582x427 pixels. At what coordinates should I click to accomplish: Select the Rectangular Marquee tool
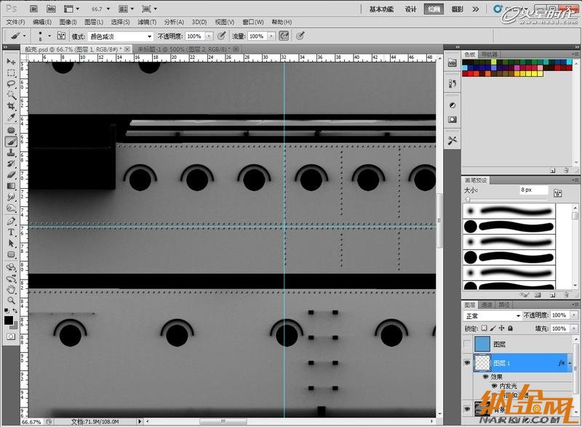click(11, 73)
